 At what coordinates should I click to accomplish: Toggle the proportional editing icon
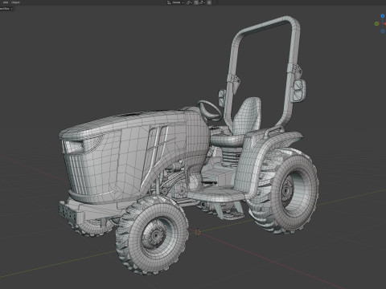point(209,2)
